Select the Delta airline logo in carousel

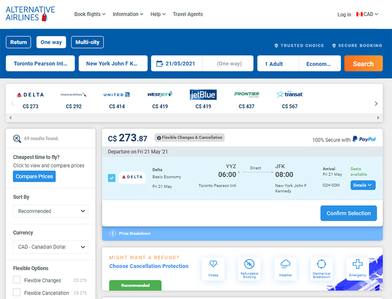pyautogui.click(x=30, y=95)
